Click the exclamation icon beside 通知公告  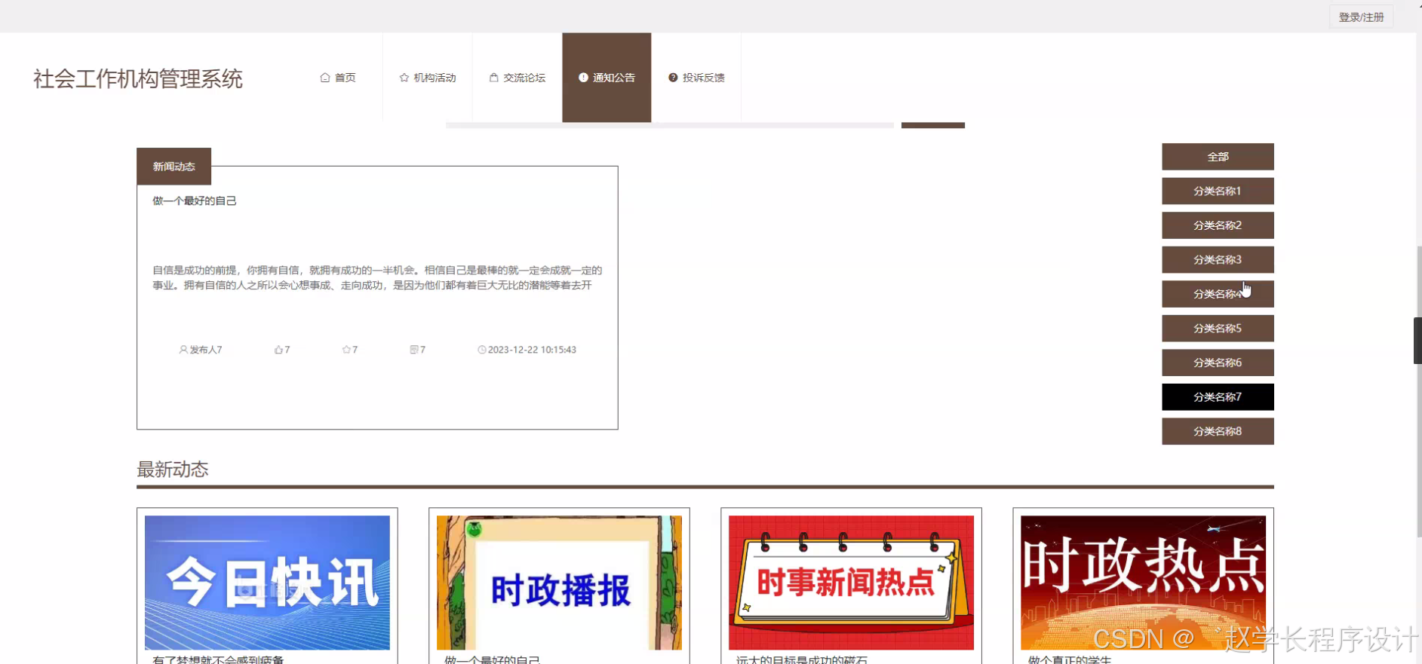[583, 78]
